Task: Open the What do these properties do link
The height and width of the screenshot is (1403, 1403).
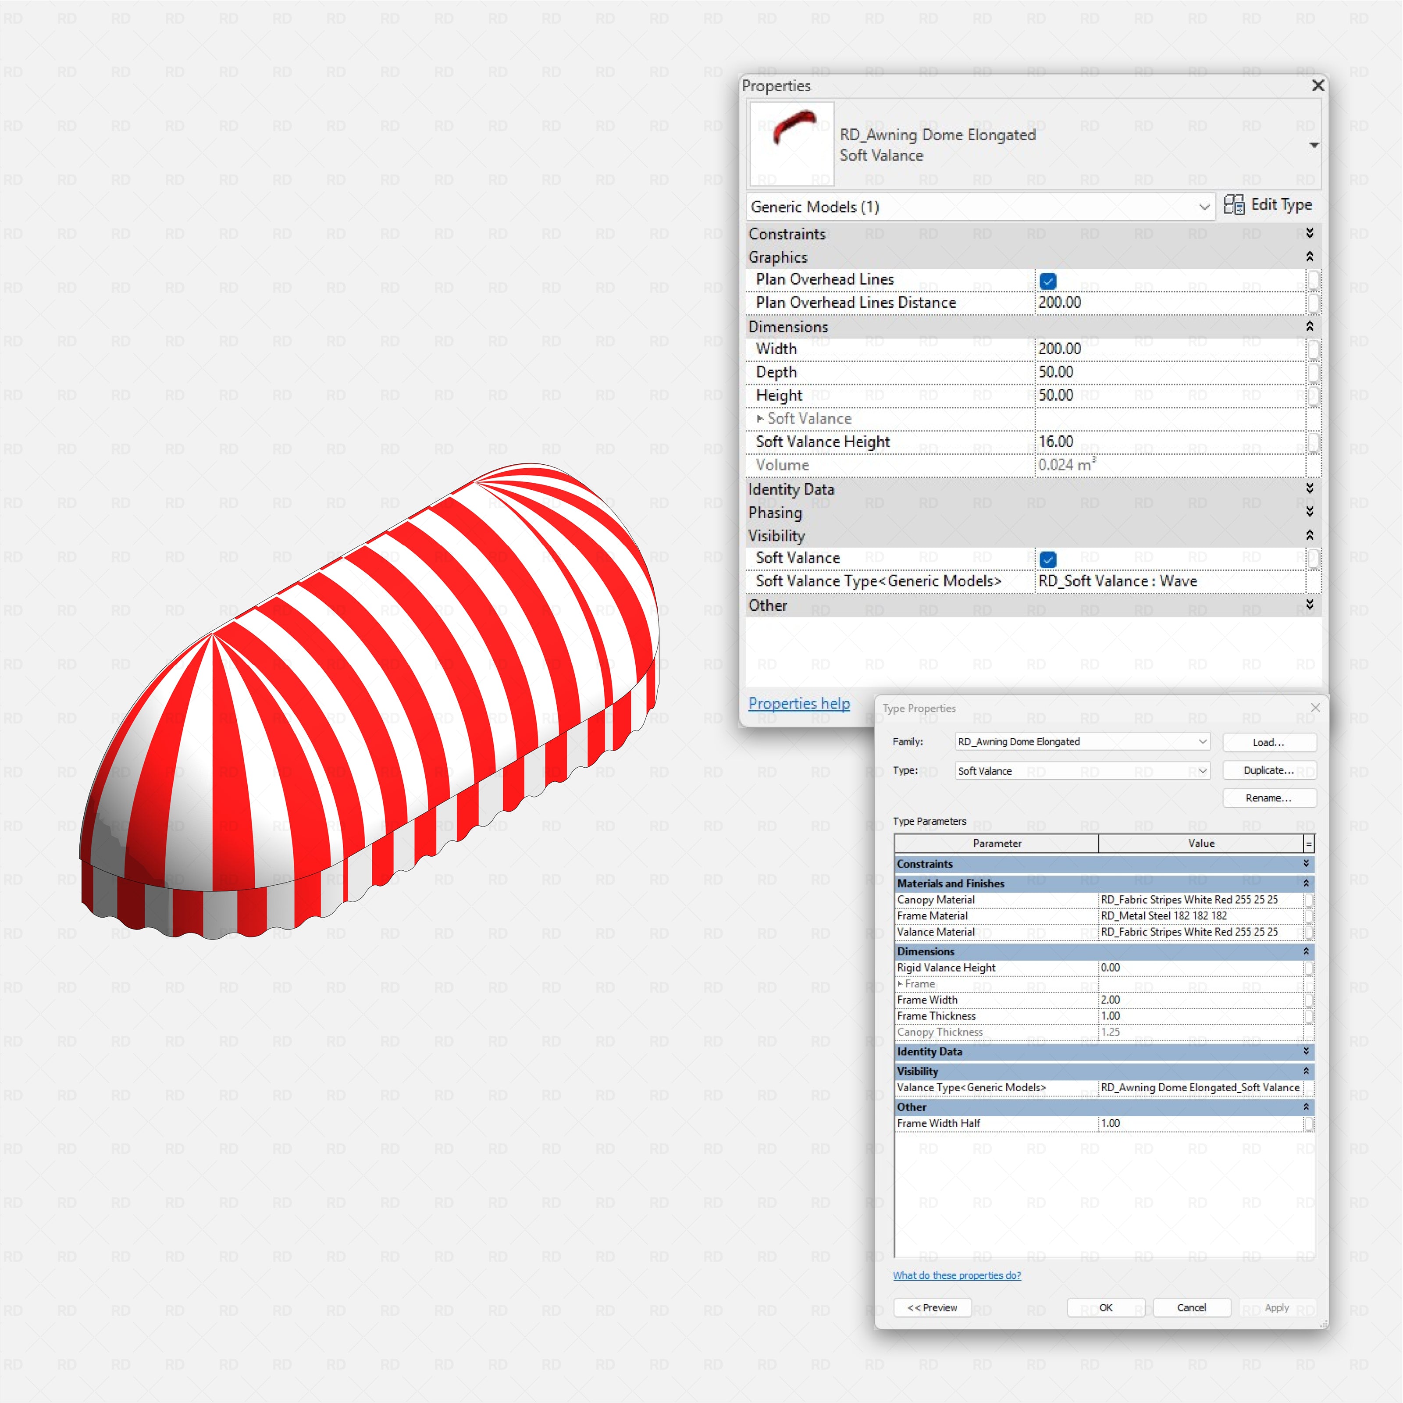Action: tap(956, 1275)
